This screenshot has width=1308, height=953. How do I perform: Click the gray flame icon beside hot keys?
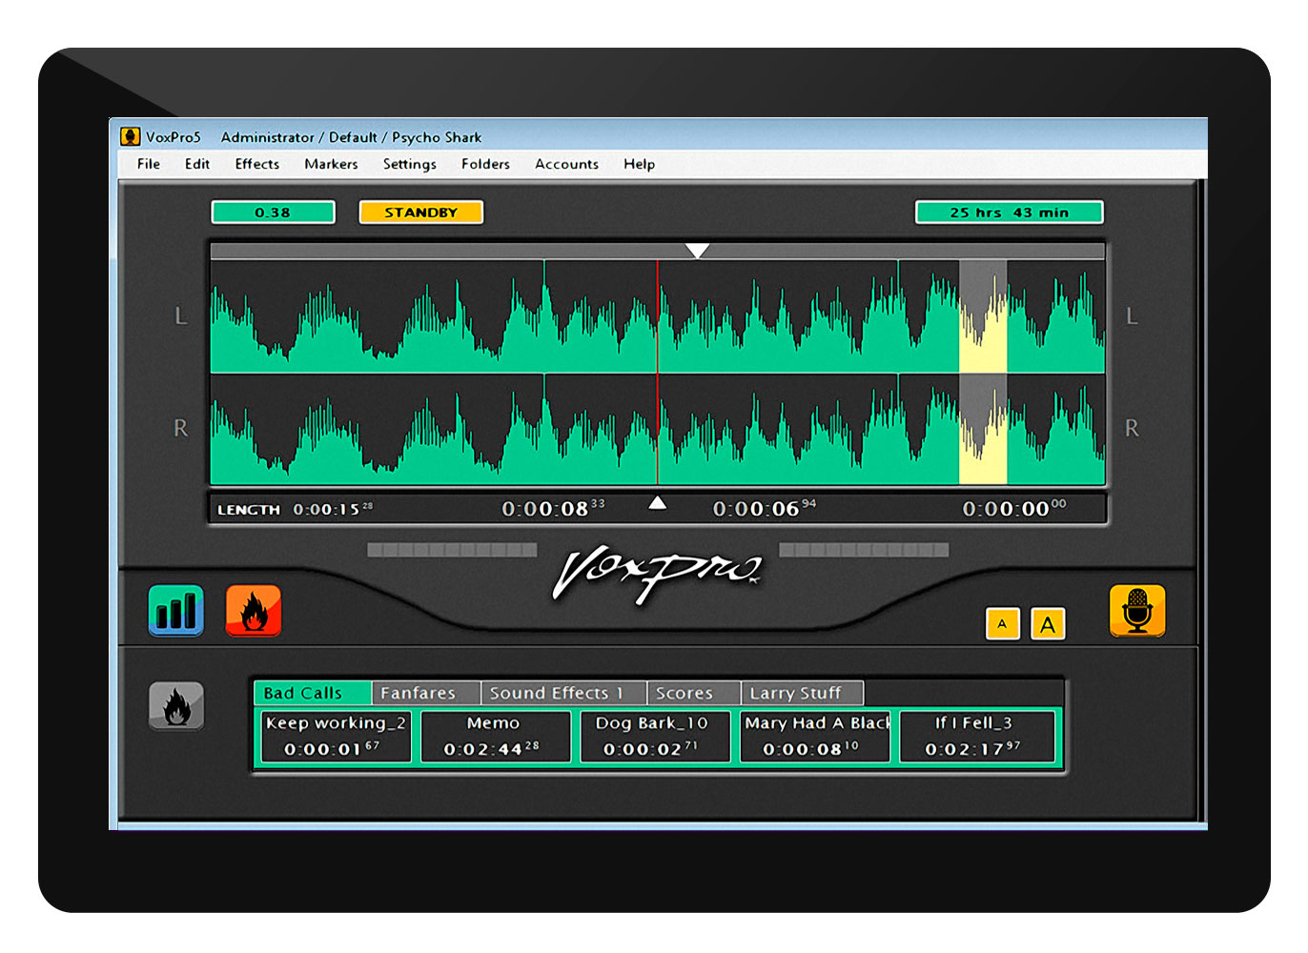click(x=176, y=706)
